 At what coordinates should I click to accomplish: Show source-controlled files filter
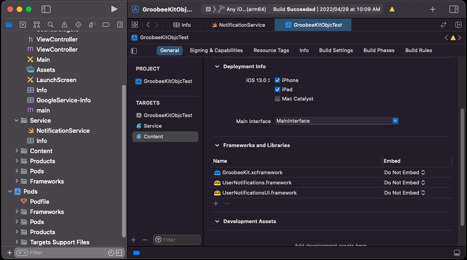click(119, 253)
